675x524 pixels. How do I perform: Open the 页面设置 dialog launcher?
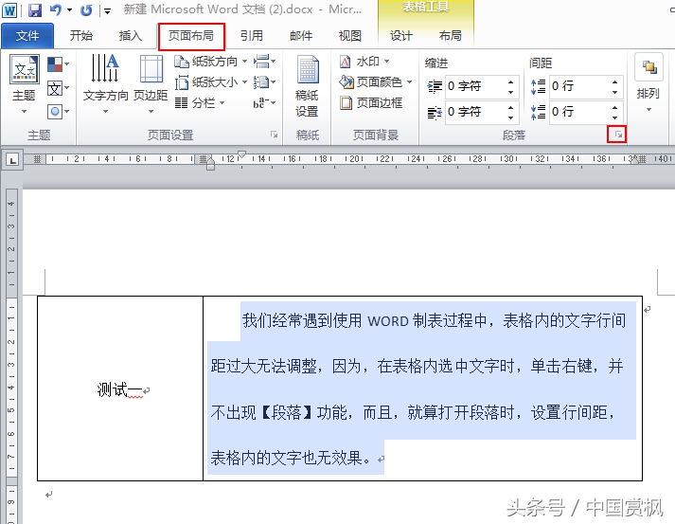274,135
